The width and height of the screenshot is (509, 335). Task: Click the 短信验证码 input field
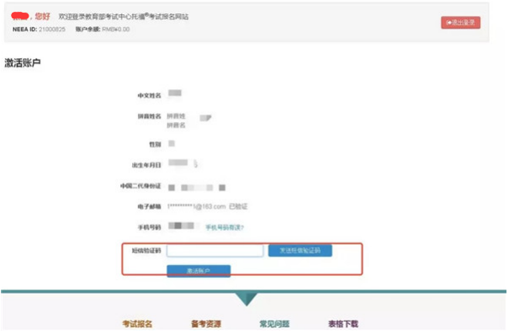215,251
